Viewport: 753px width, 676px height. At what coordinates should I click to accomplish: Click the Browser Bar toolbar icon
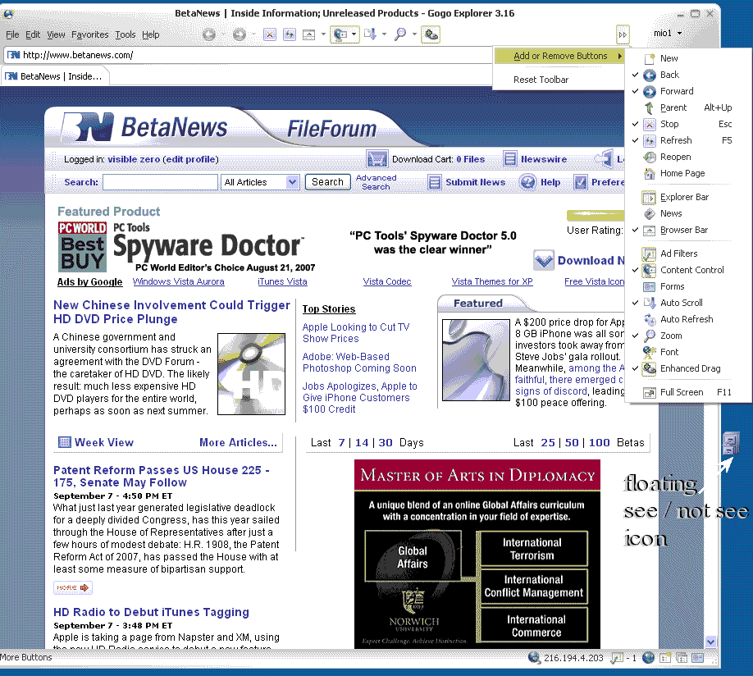coord(308,34)
